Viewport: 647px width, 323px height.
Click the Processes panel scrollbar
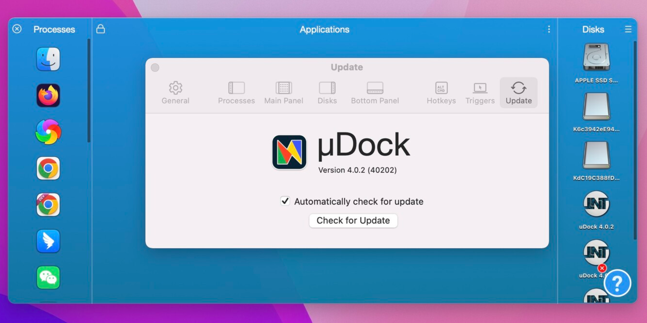pos(89,91)
